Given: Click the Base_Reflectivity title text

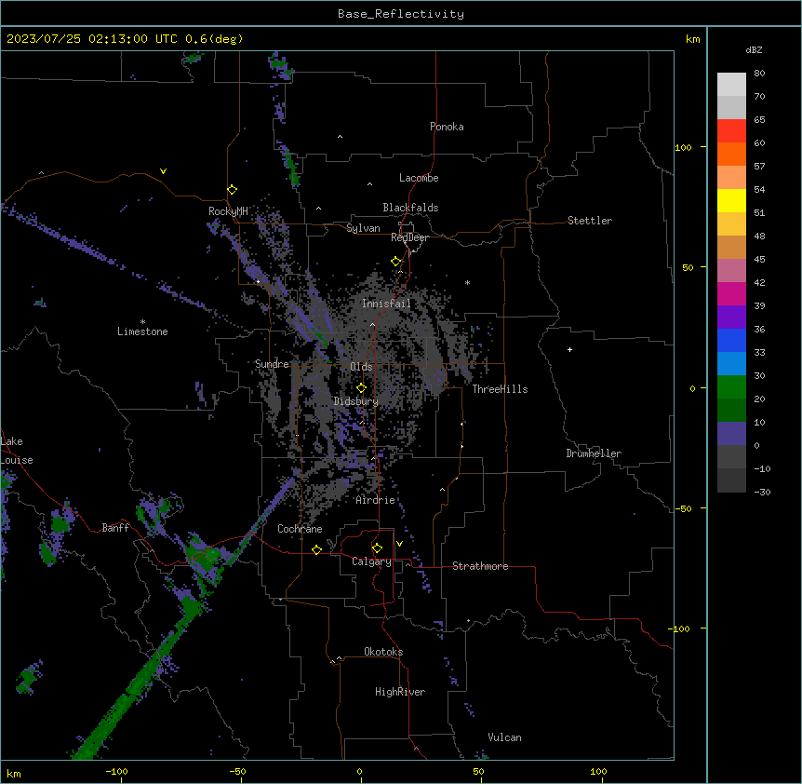Looking at the screenshot, I should tap(401, 14).
